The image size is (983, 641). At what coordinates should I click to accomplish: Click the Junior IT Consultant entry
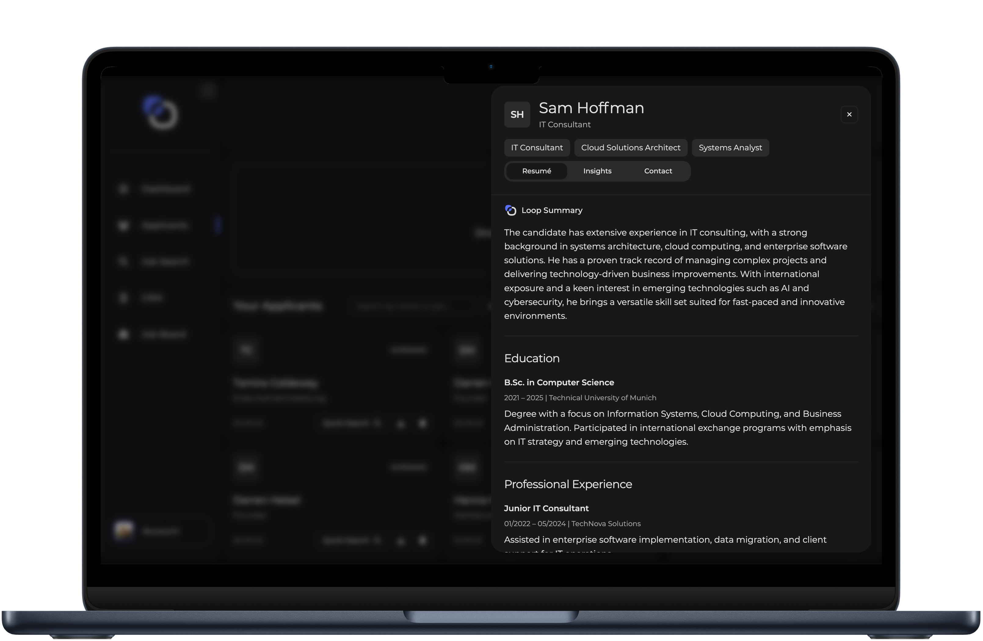click(x=546, y=509)
